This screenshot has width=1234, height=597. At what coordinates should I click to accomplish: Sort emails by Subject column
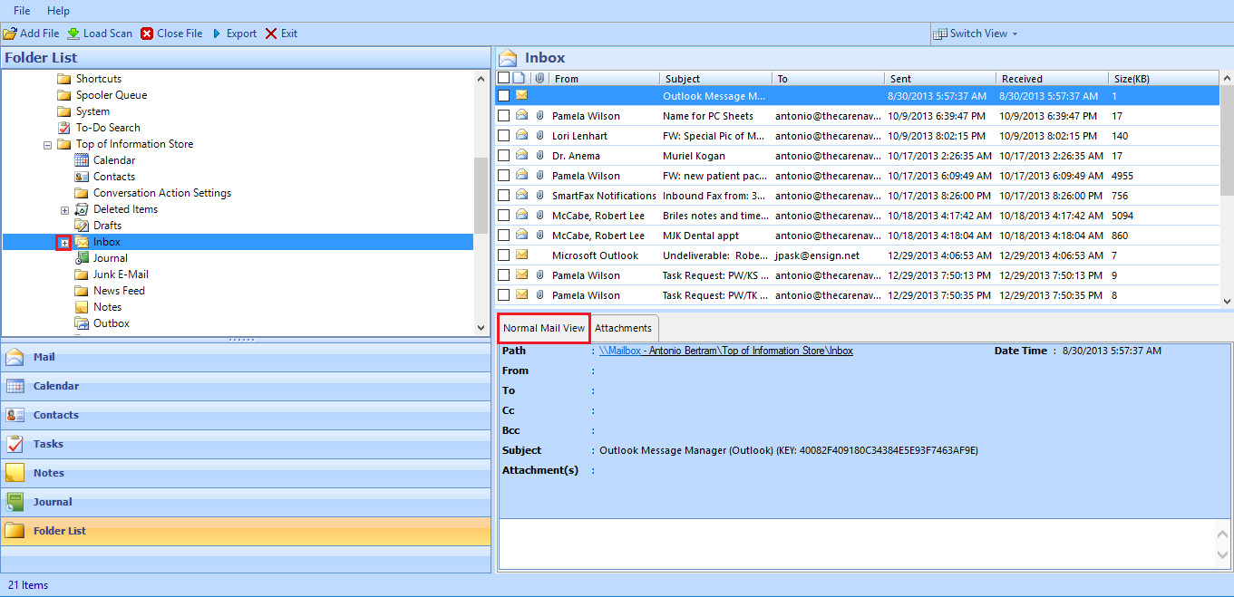click(715, 79)
